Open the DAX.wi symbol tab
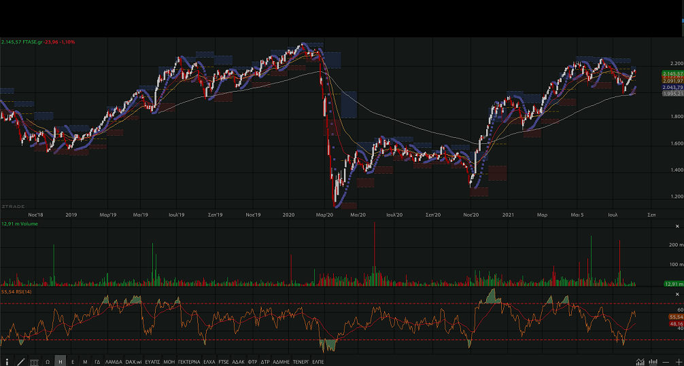The image size is (684, 366). click(133, 362)
